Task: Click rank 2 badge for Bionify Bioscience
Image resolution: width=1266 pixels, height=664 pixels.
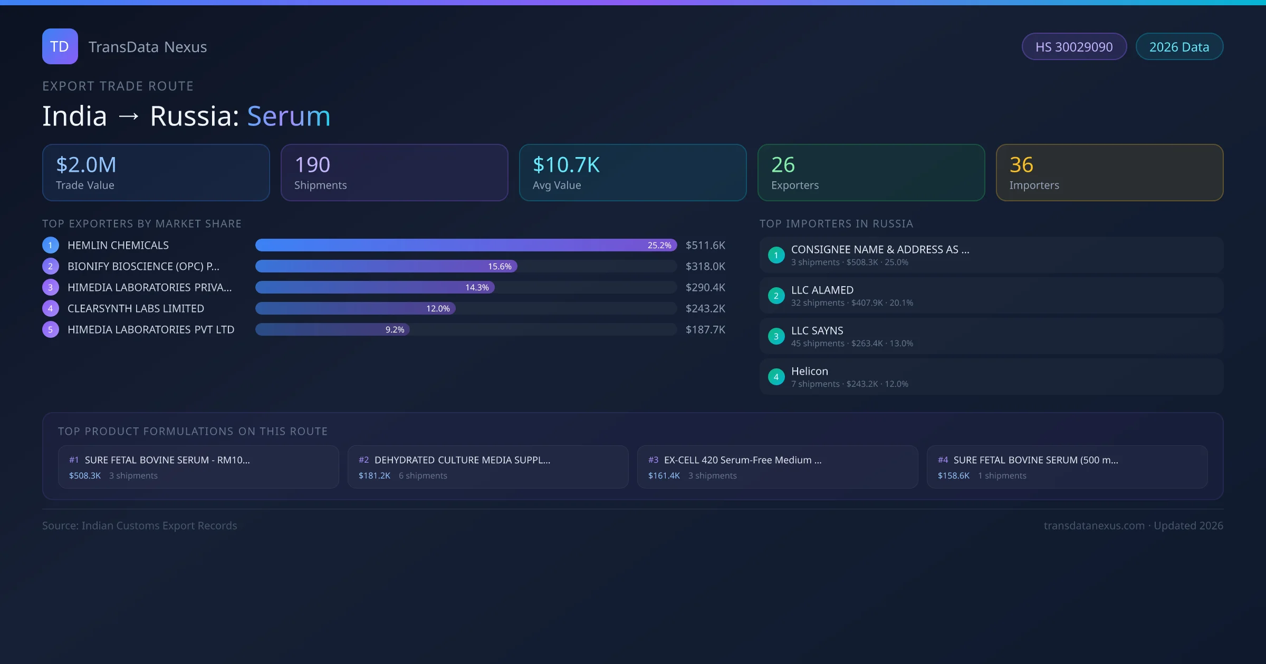Action: pyautogui.click(x=50, y=266)
